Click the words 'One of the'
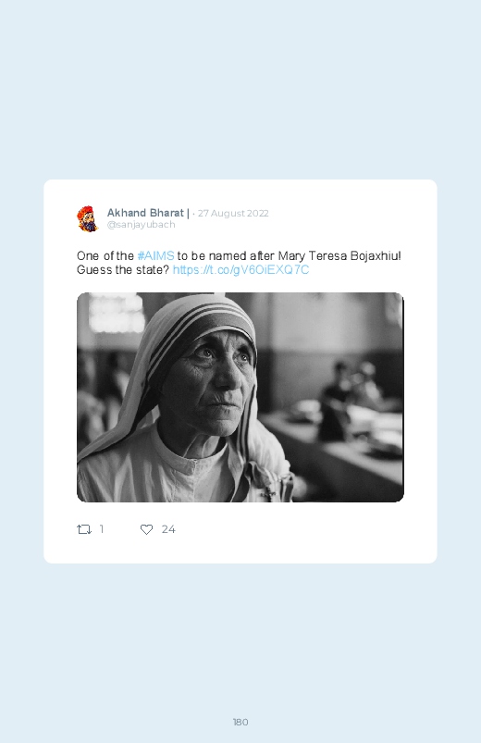 tap(105, 256)
